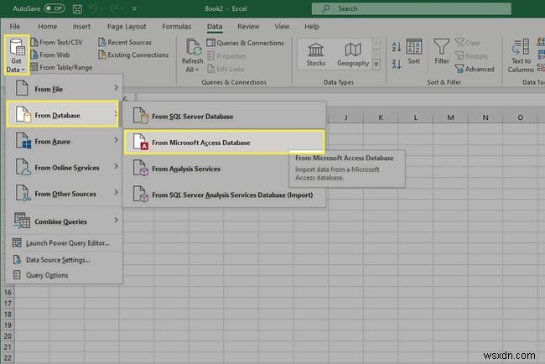Click From Text/CSV icon
The height and width of the screenshot is (364, 545).
coord(34,43)
